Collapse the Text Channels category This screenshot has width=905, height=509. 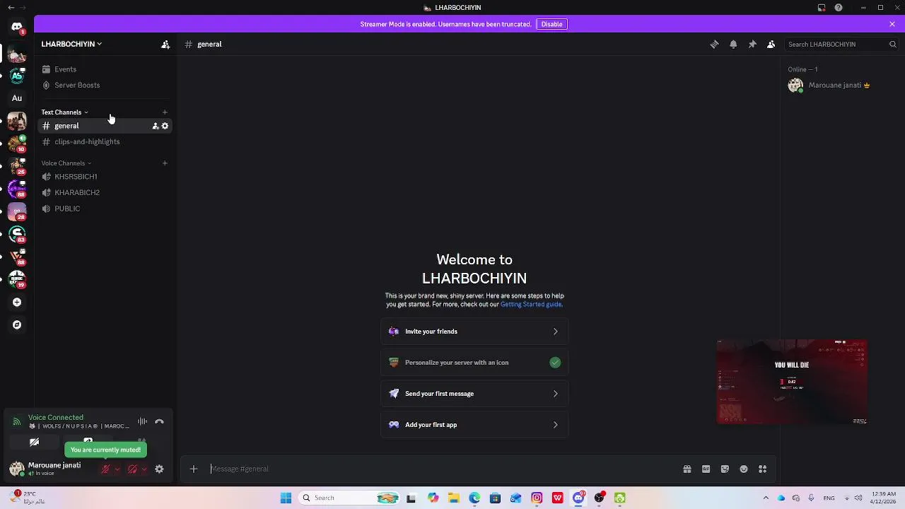[x=64, y=112]
